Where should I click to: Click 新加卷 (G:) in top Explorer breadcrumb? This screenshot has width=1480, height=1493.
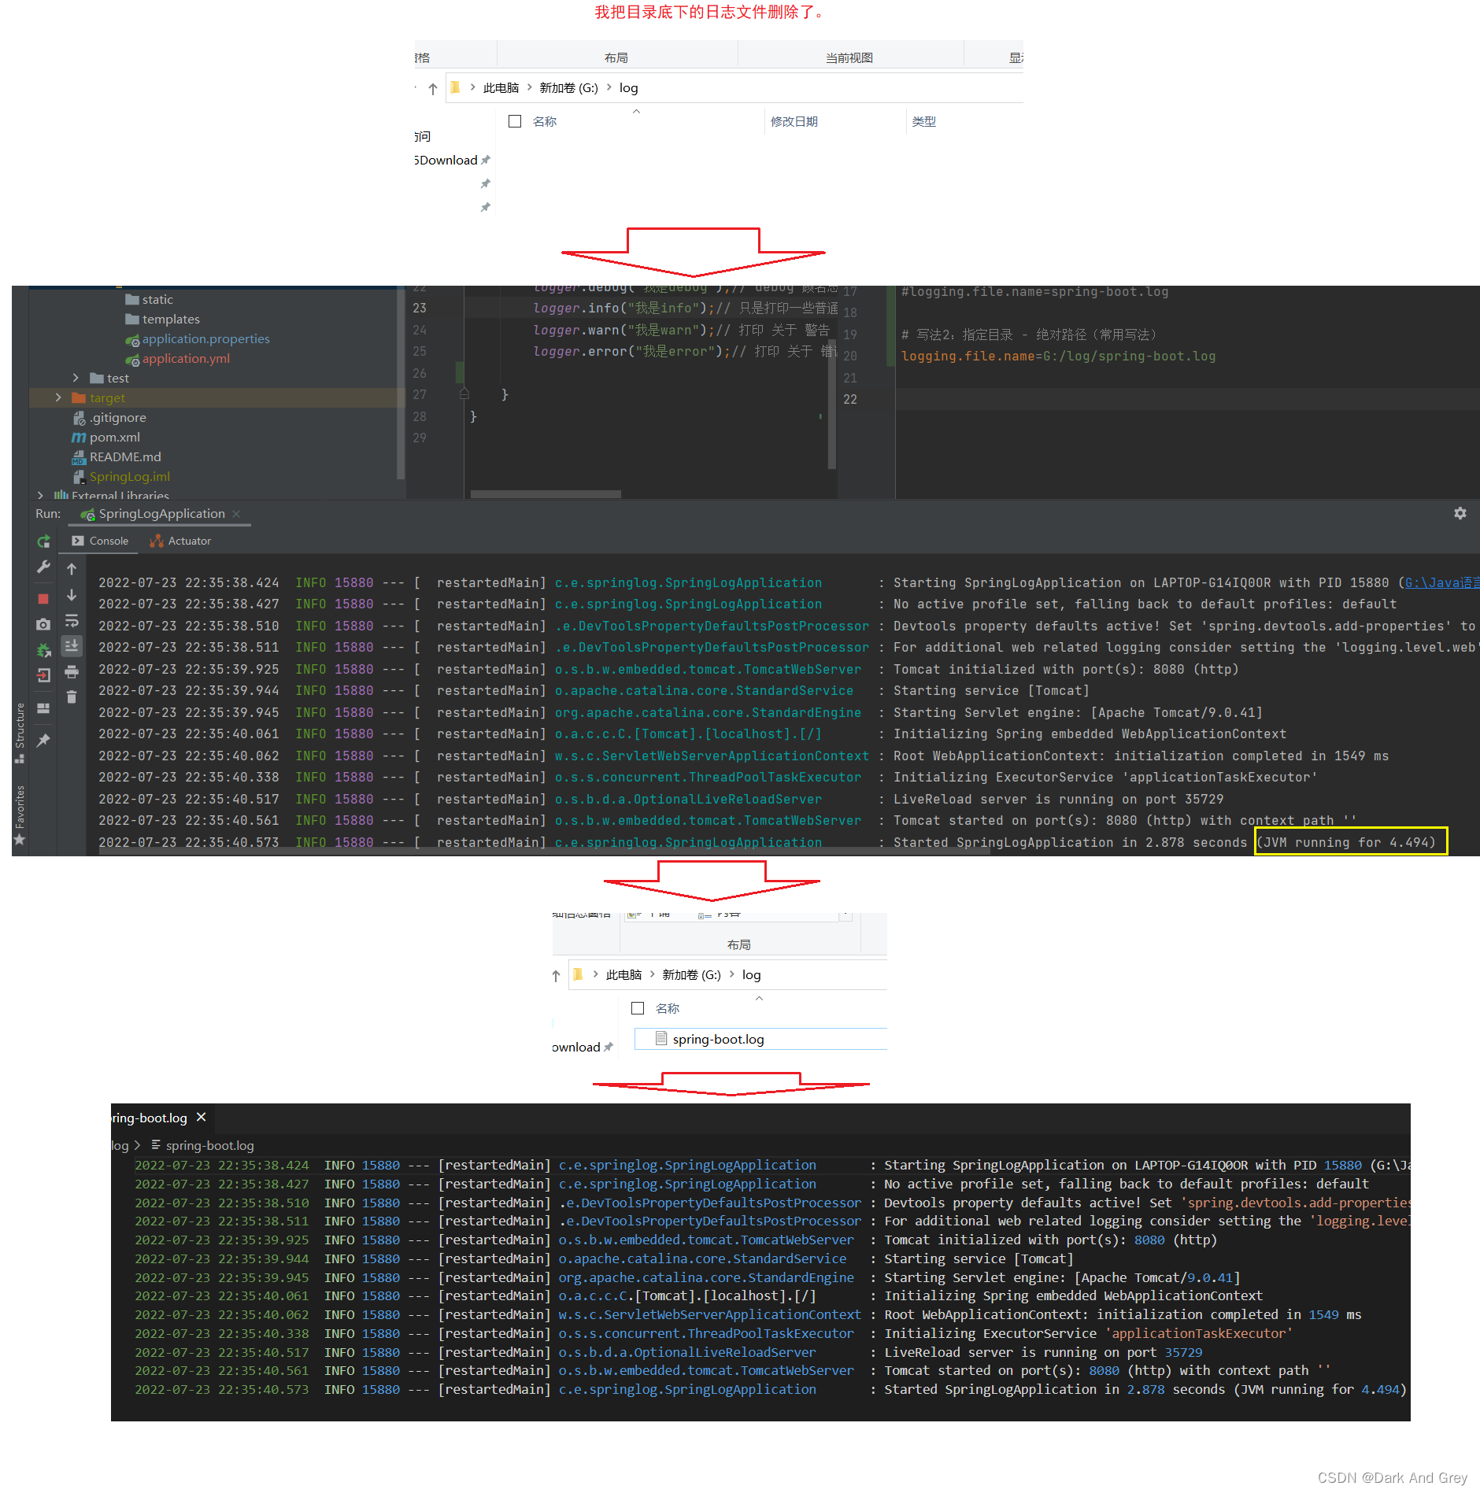click(x=568, y=88)
